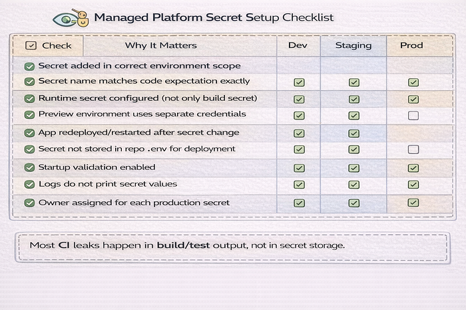Click the eye and mascot logo icon
Viewport: 466px width, 310px height.
click(71, 19)
